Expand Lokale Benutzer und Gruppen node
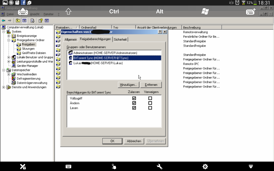This screenshot has height=171, width=274. pyautogui.click(x=9, y=57)
